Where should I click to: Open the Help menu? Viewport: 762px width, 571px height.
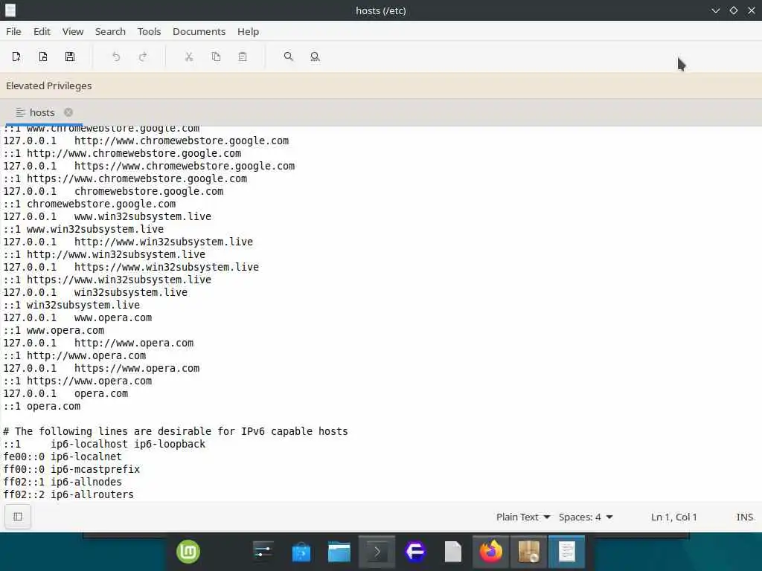pyautogui.click(x=248, y=31)
